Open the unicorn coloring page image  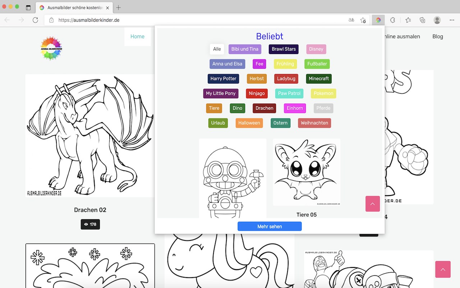[230, 261]
